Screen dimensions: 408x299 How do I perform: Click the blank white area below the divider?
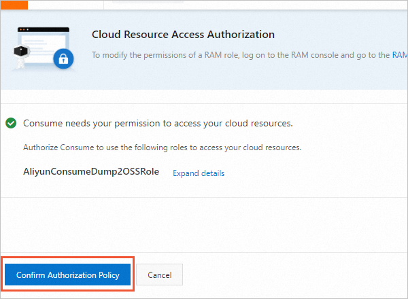204,224
